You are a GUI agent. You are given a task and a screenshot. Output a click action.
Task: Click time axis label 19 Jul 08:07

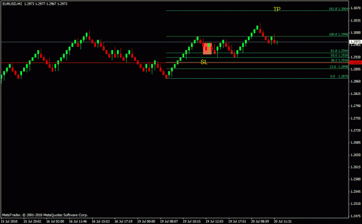tap(169, 222)
